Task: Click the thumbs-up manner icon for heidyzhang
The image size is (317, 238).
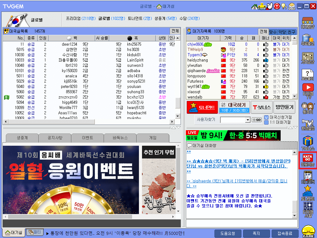Action: coord(266,60)
